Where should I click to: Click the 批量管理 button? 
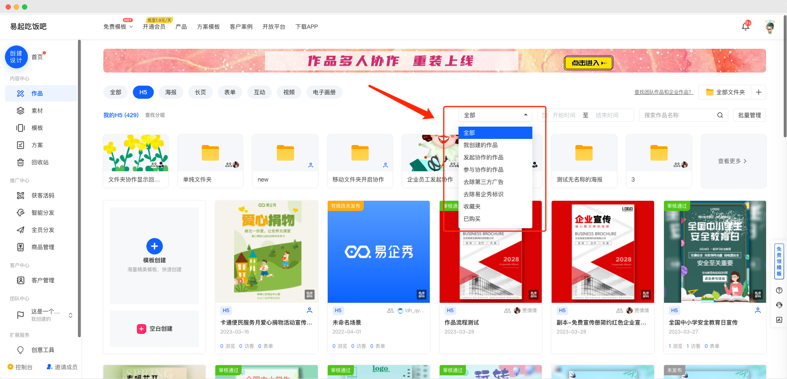[749, 116]
